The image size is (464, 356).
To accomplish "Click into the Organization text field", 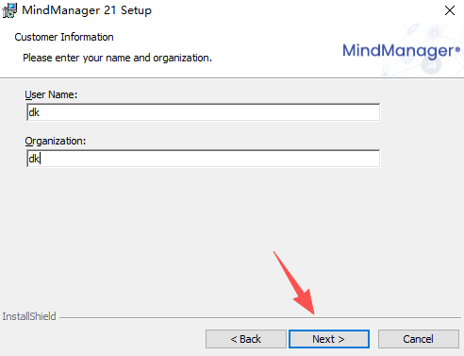I will pyautogui.click(x=204, y=159).
